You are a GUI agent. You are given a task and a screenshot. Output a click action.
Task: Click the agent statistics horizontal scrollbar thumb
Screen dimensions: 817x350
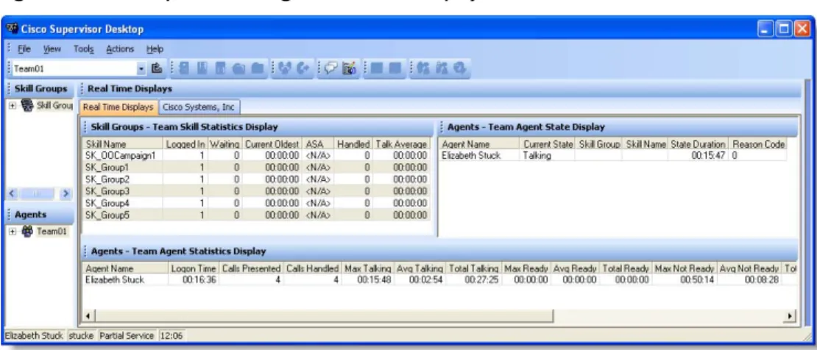(x=324, y=315)
